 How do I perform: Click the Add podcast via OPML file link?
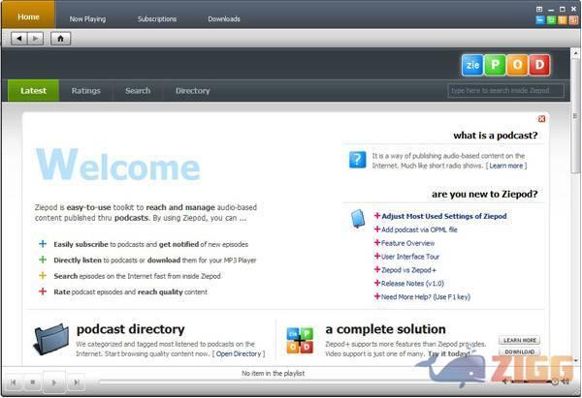[418, 230]
